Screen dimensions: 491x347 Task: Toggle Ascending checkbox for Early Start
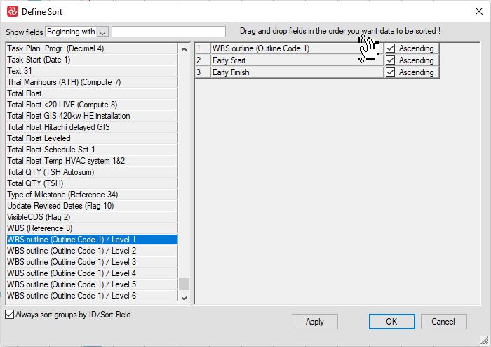(391, 60)
